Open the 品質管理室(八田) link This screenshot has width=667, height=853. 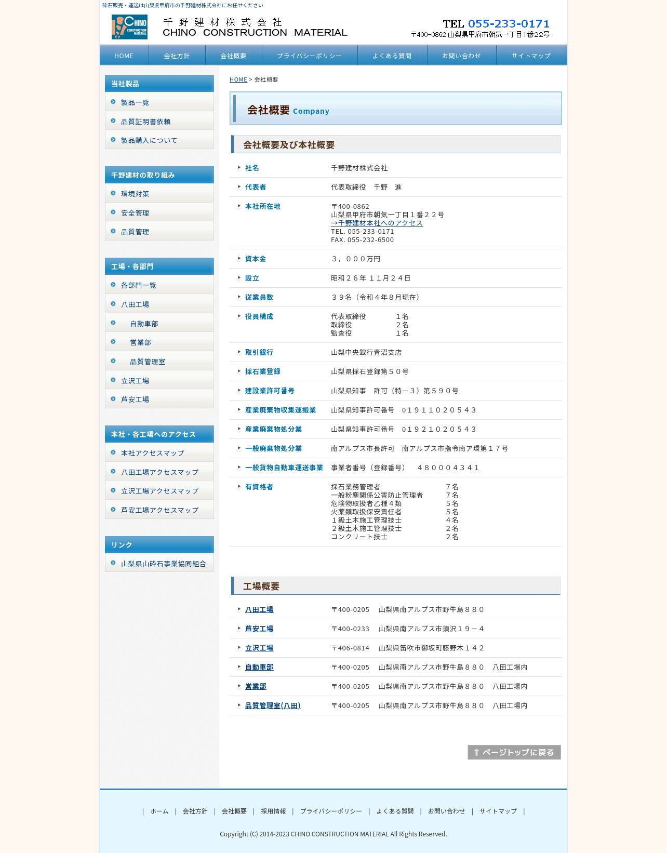273,705
